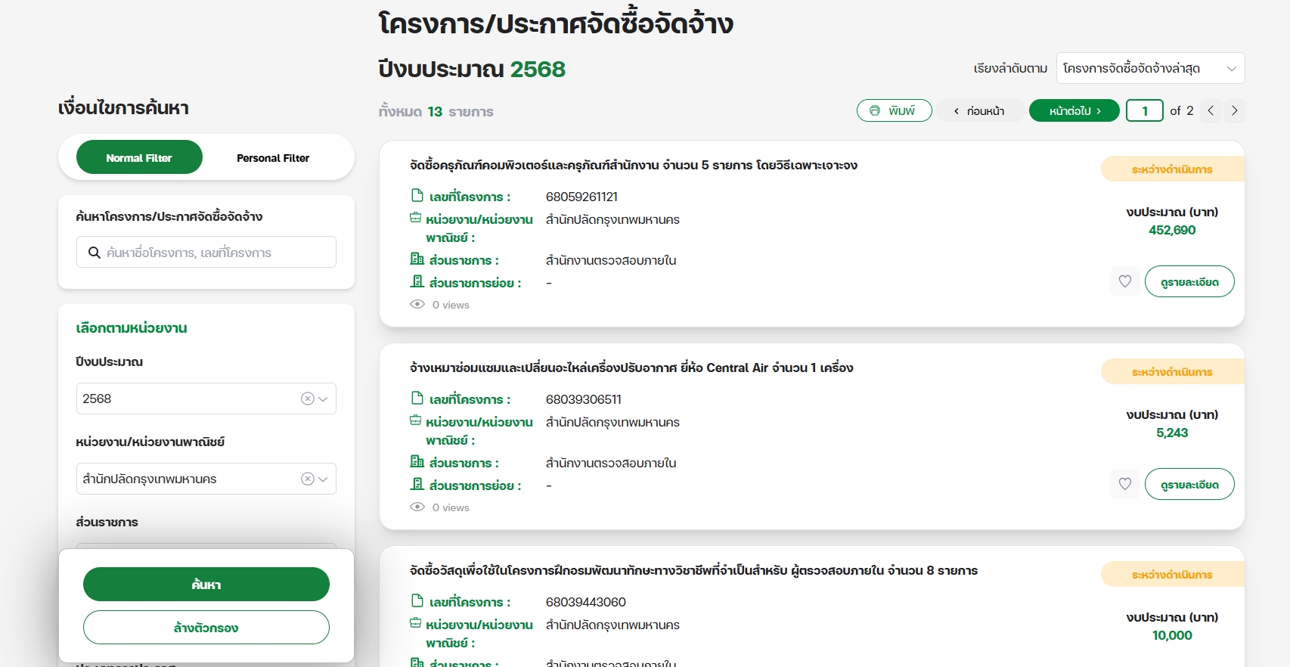Go to next page using right chevron
The image size is (1290, 667).
coord(1234,110)
